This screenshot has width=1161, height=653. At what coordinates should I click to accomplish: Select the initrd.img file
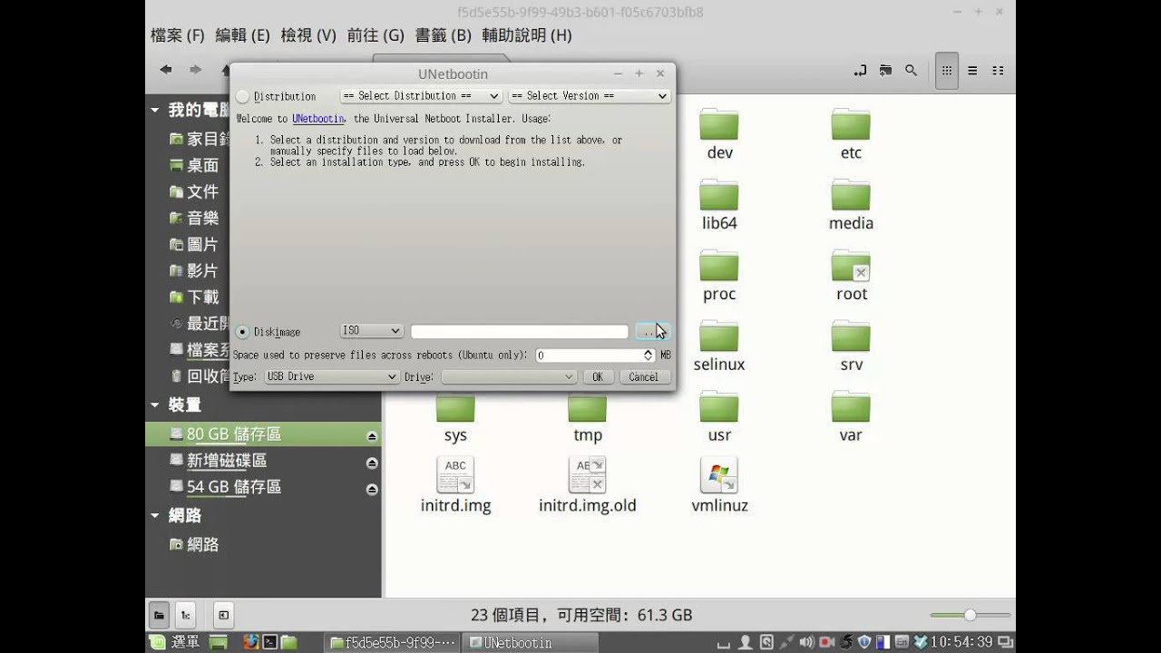[455, 485]
